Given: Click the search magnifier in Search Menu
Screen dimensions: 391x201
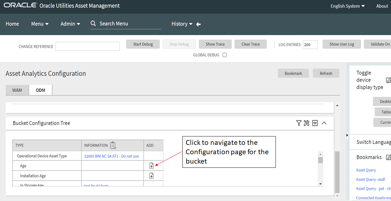Looking at the screenshot, I should (x=93, y=24).
